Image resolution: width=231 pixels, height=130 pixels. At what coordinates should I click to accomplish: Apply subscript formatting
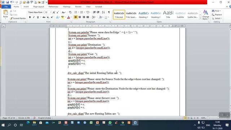48,17
